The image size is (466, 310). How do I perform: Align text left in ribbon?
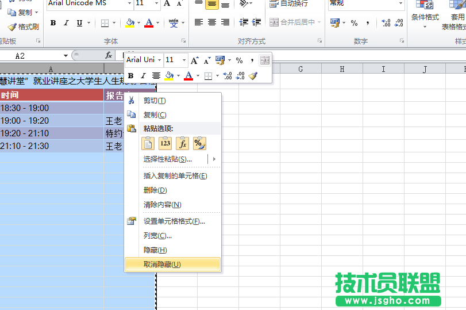pos(199,22)
